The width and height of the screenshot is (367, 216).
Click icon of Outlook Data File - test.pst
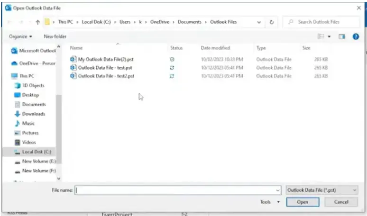click(x=73, y=68)
